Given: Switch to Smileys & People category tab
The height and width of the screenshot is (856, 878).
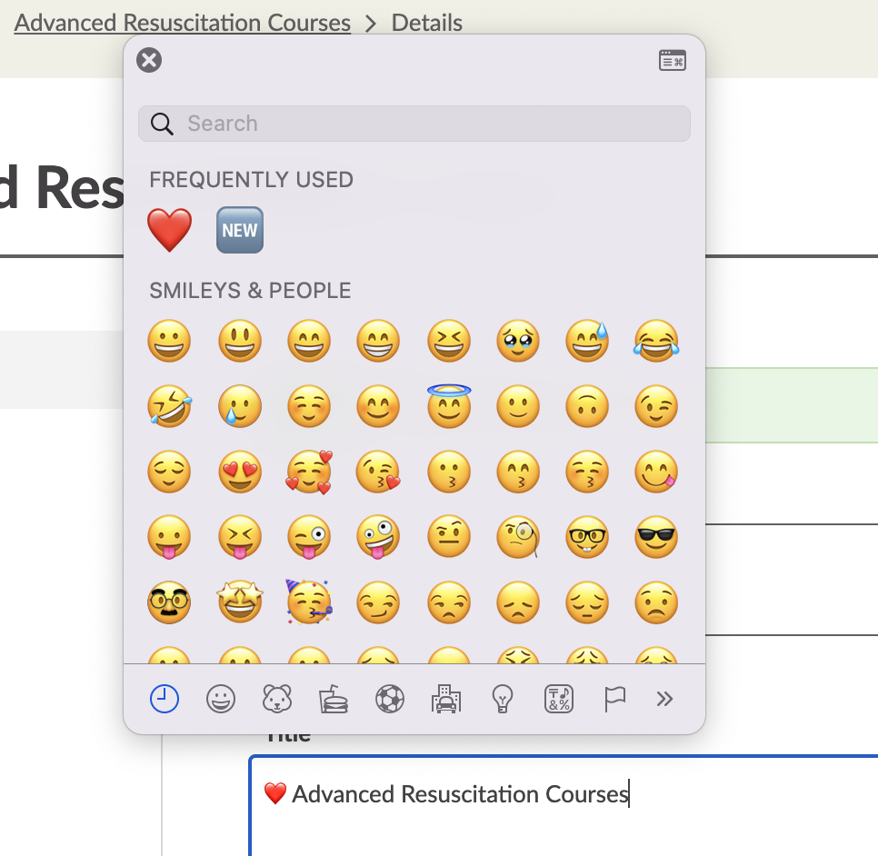Looking at the screenshot, I should point(221,699).
